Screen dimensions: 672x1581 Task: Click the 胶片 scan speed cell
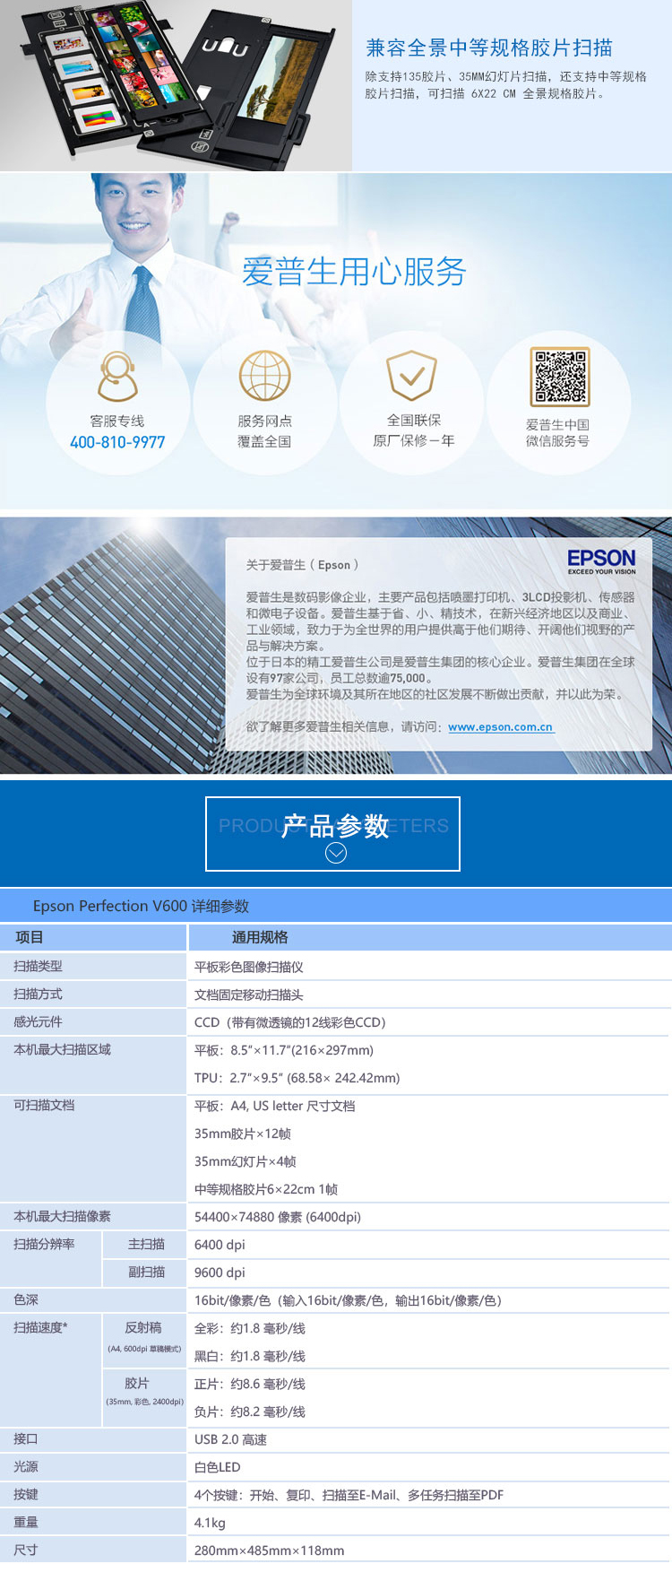137,1384
